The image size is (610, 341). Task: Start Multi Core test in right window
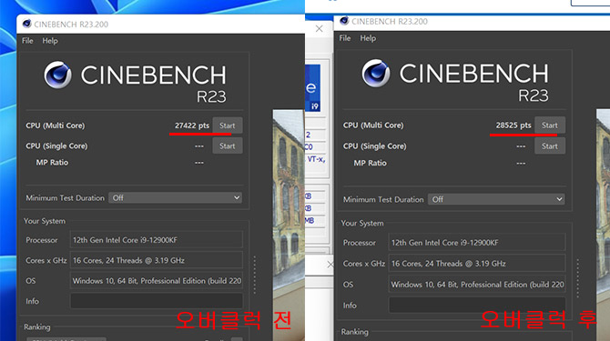click(549, 125)
